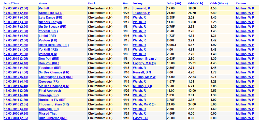Click the Odds (SP) column header

[174, 4]
